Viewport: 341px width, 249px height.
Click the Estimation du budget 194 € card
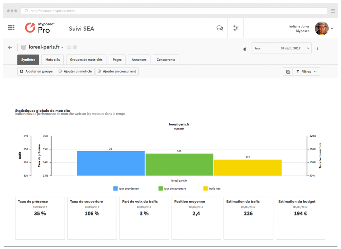(301, 218)
